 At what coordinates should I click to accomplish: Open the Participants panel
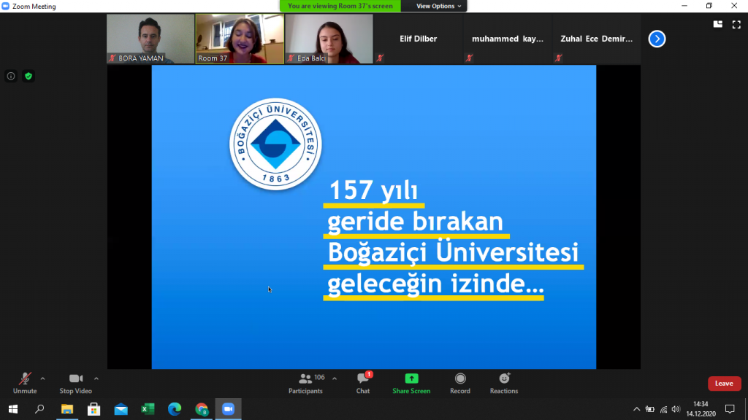point(305,383)
